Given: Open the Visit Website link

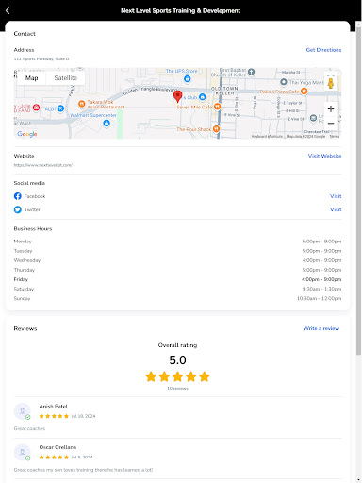Looking at the screenshot, I should click(x=324, y=156).
